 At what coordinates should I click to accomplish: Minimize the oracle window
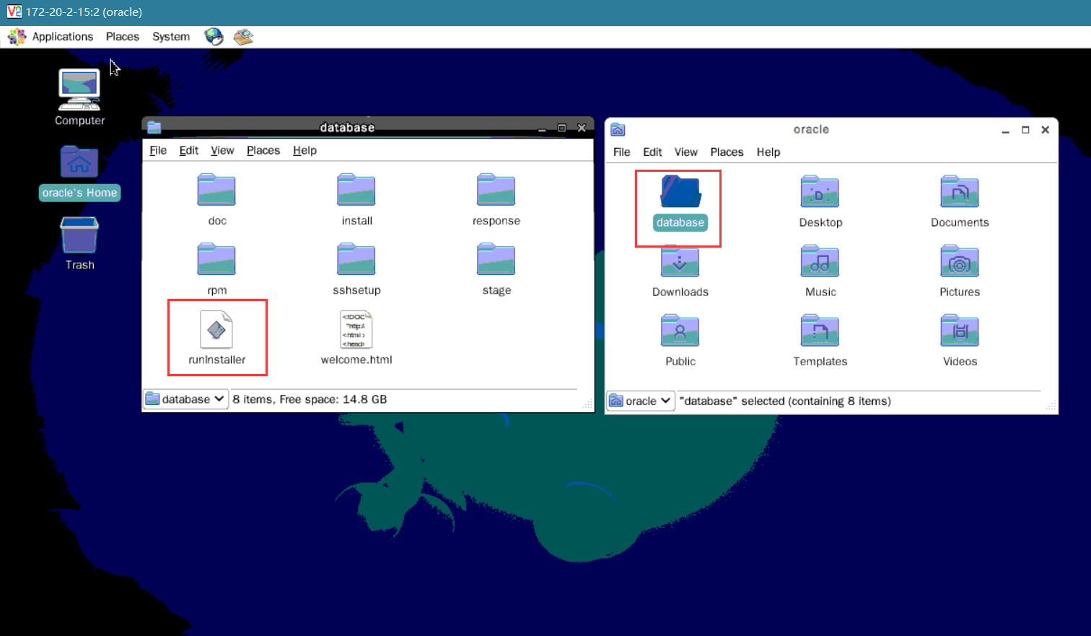click(1005, 130)
